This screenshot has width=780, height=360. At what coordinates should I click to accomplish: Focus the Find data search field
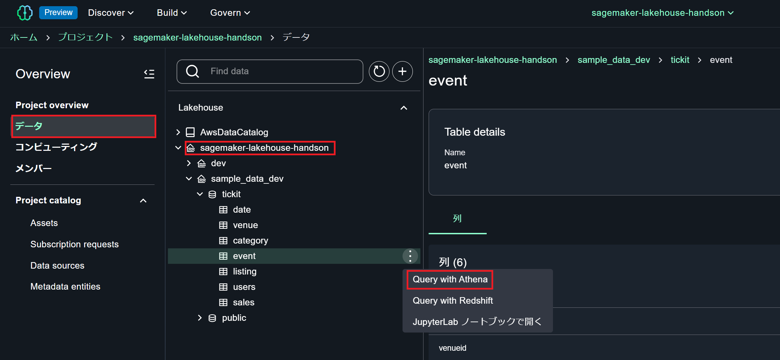(270, 71)
